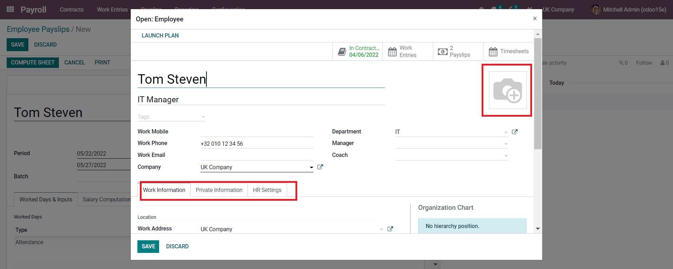Viewport: 673px width, 269px height.
Task: Click the dialog scrollbar up arrow
Action: [x=538, y=34]
